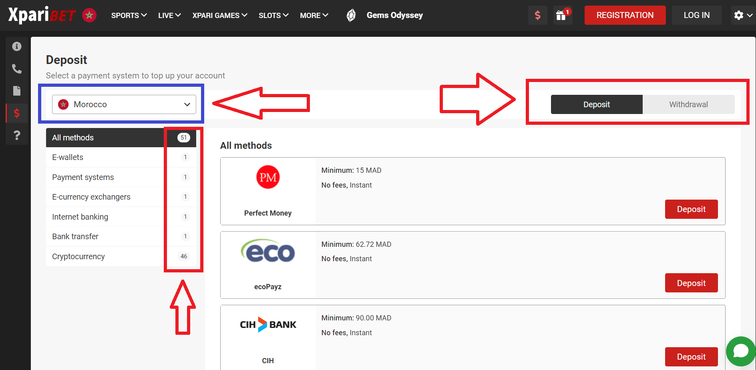Click the XpariBet logo
The width and height of the screenshot is (756, 370).
pyautogui.click(x=42, y=15)
